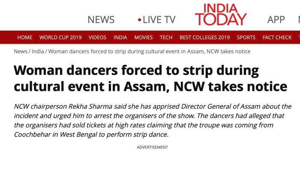Go to LIVE TV
Image resolution: width=300 pixels, height=176 pixels.
(x=159, y=20)
